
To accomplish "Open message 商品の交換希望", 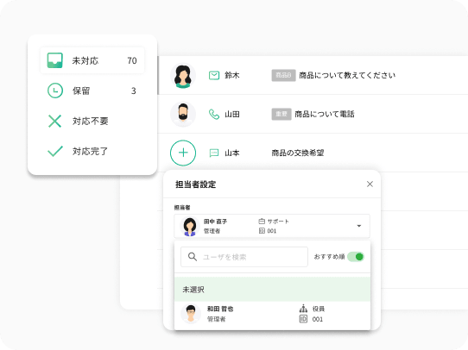I will [x=298, y=153].
